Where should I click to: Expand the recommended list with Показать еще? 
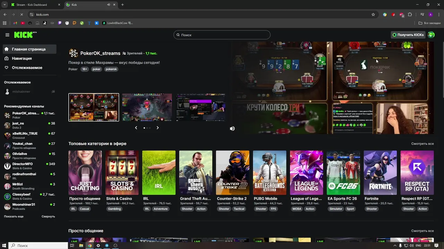point(14,216)
